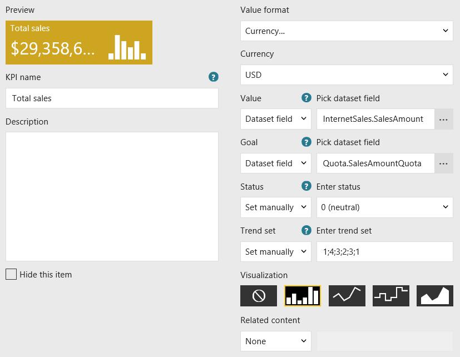
Task: Open help icon next to Value label
Action: pyautogui.click(x=306, y=98)
